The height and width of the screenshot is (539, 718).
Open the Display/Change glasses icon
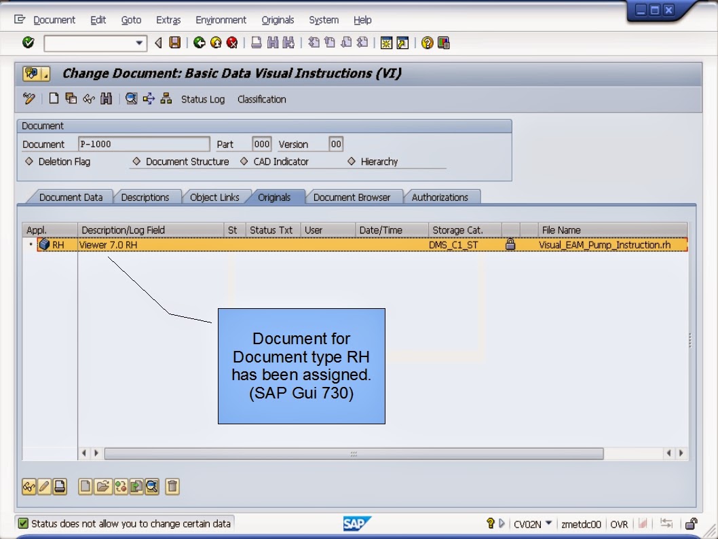(29, 486)
